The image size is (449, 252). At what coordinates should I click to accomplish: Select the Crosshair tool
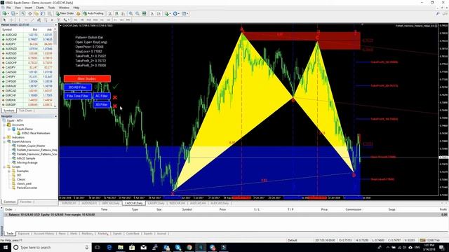[11, 20]
